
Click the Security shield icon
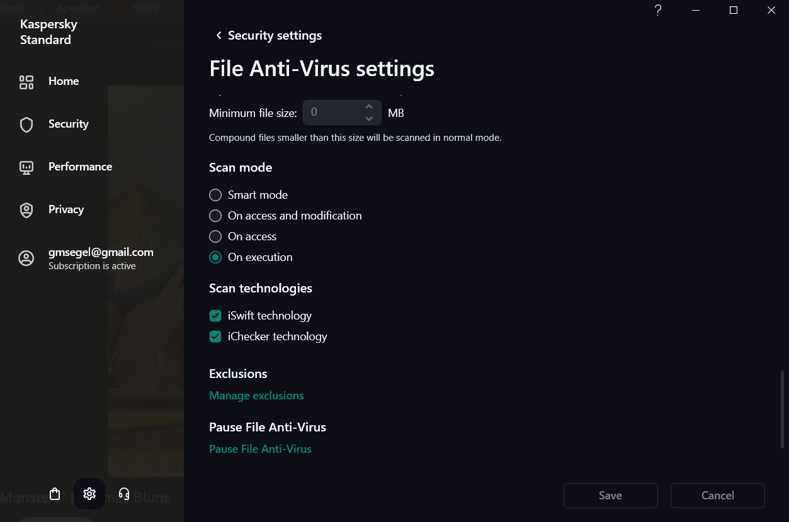click(26, 125)
